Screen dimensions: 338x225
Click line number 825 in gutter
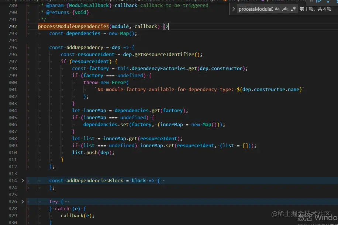[x=13, y=195]
